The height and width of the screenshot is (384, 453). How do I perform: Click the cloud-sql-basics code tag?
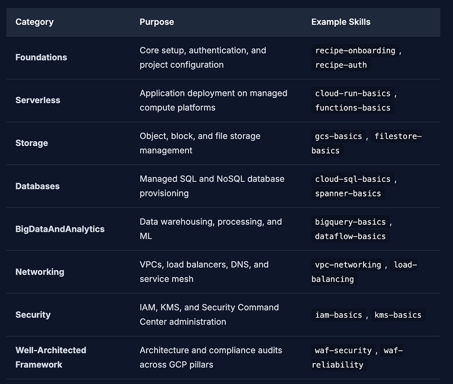point(353,179)
